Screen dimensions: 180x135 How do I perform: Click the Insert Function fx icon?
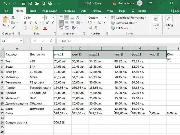click(x=51, y=41)
